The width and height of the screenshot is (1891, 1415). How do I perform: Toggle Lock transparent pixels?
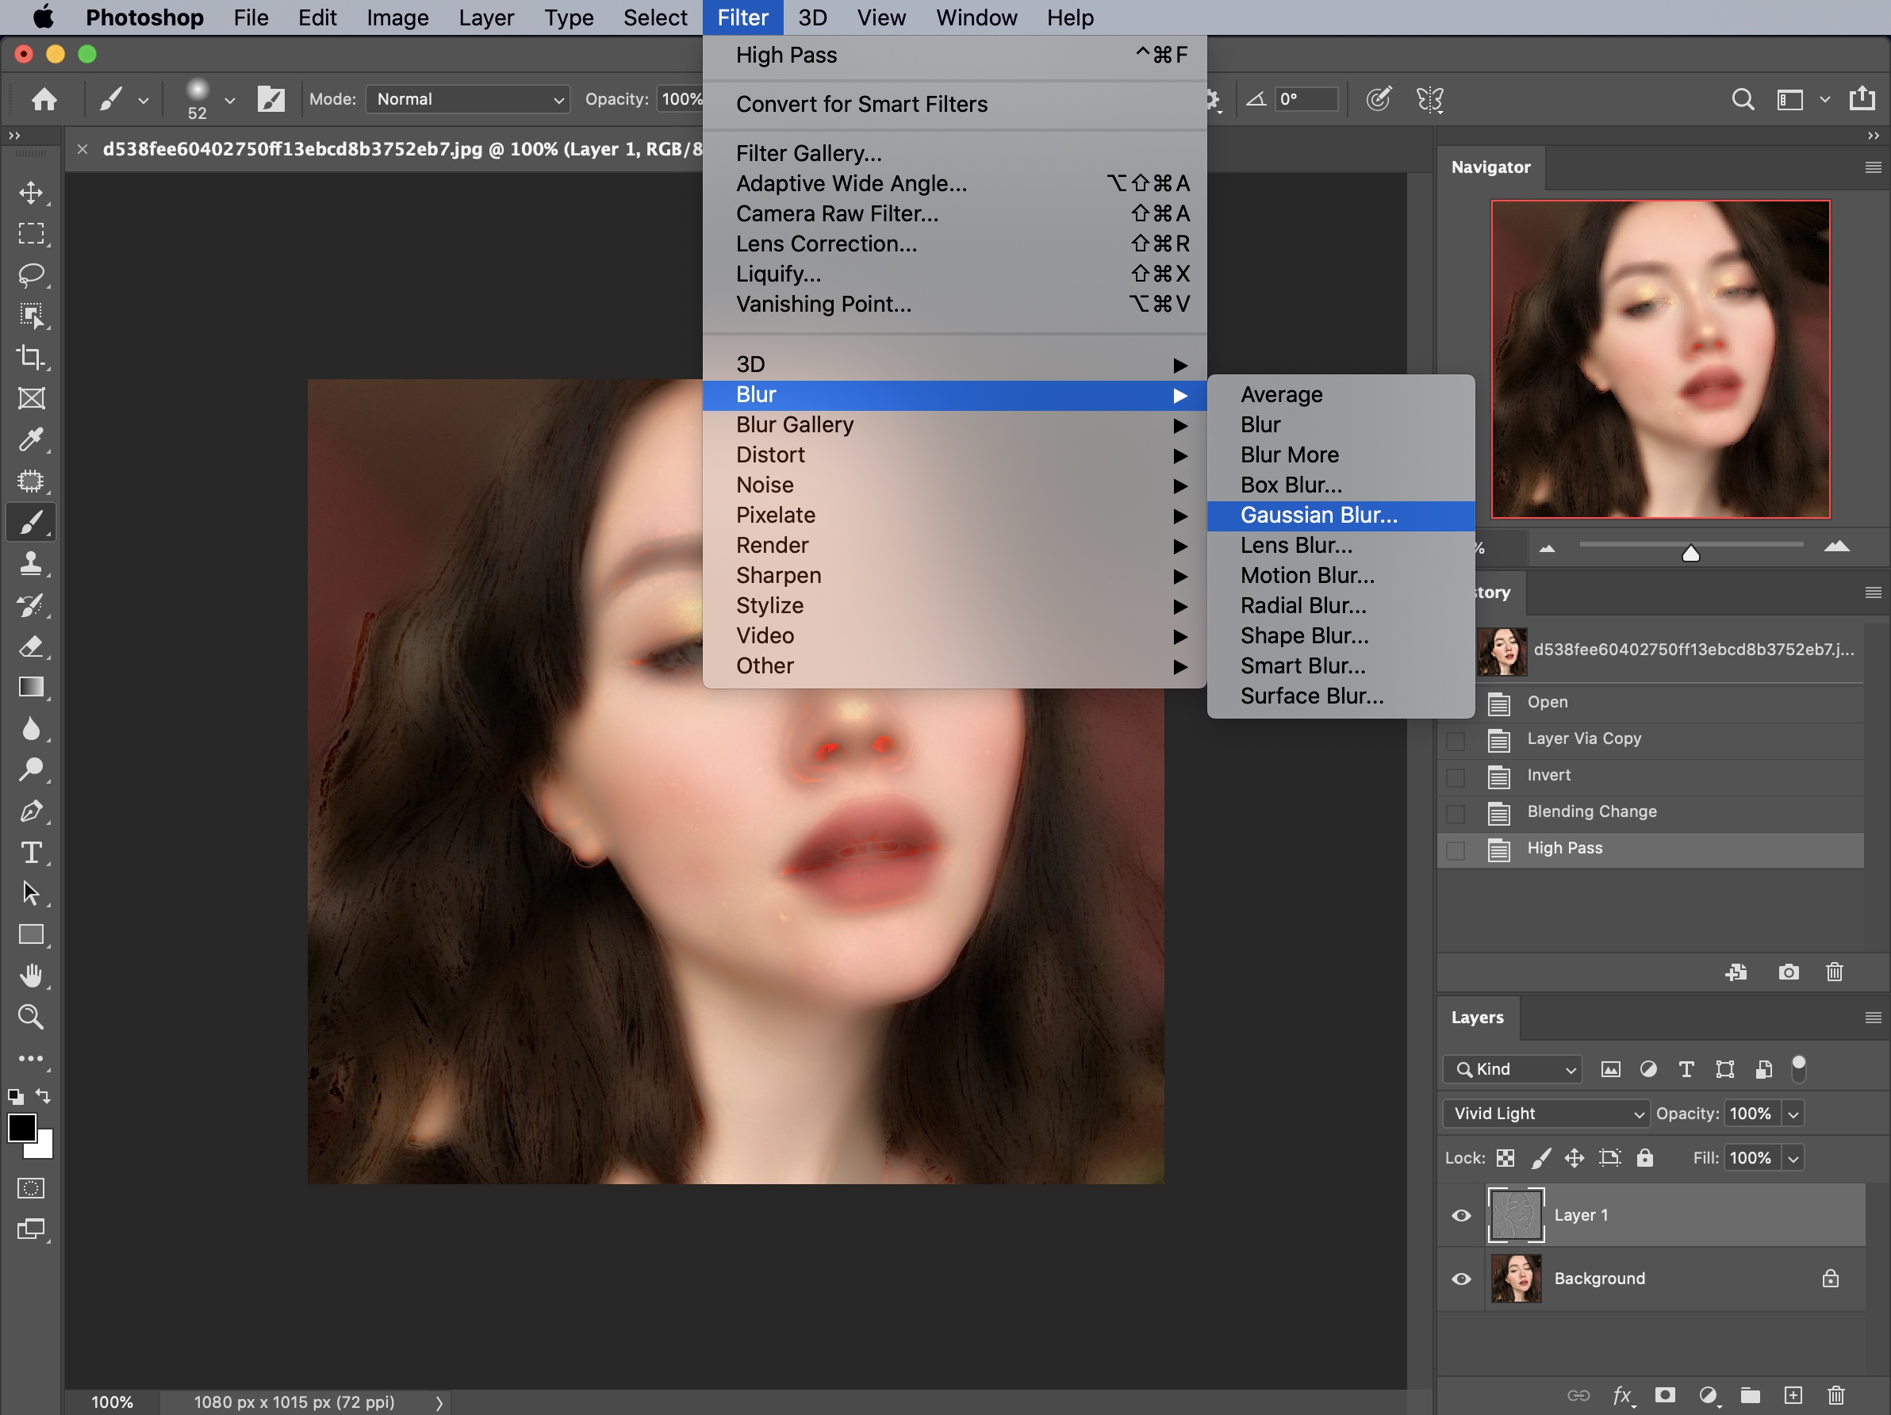(1506, 1158)
